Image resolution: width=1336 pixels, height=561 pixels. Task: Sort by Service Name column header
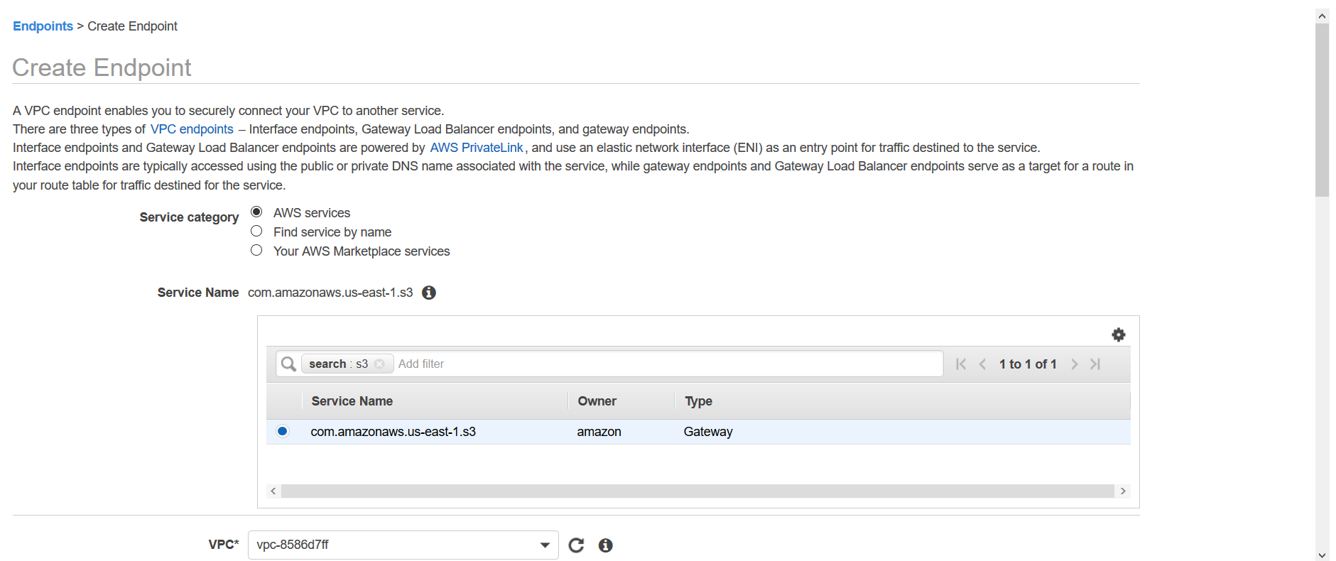pyautogui.click(x=352, y=401)
